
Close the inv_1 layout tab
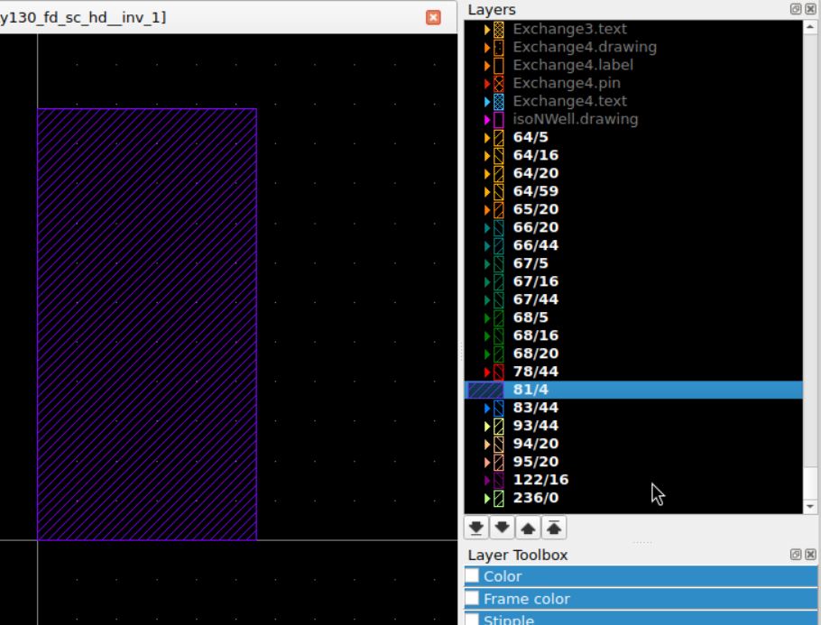tap(433, 17)
